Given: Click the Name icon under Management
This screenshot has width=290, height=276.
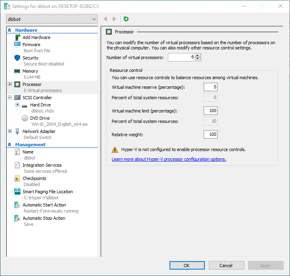Looking at the screenshot, I should [x=17, y=152].
